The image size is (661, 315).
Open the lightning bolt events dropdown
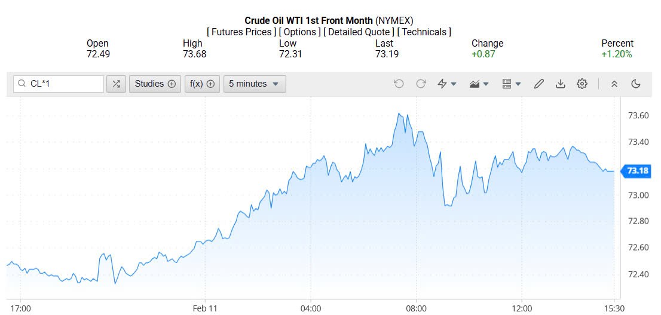coord(447,84)
